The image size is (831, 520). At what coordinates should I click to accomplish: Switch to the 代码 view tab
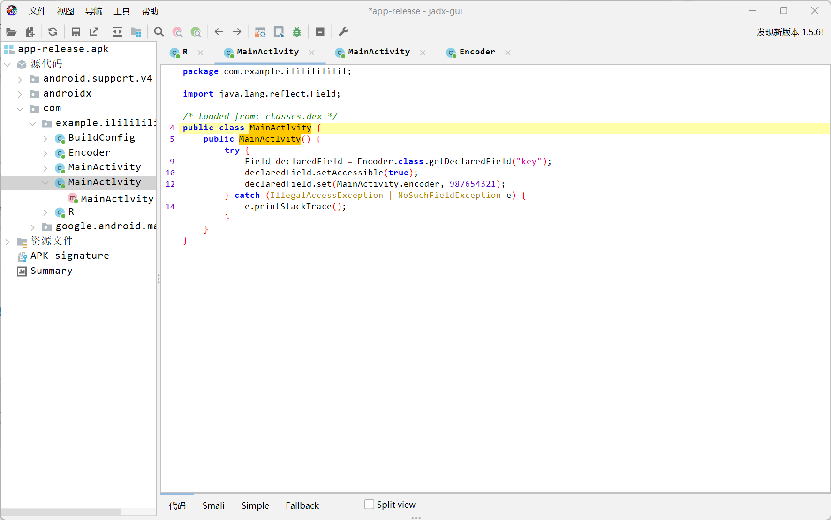tap(177, 505)
